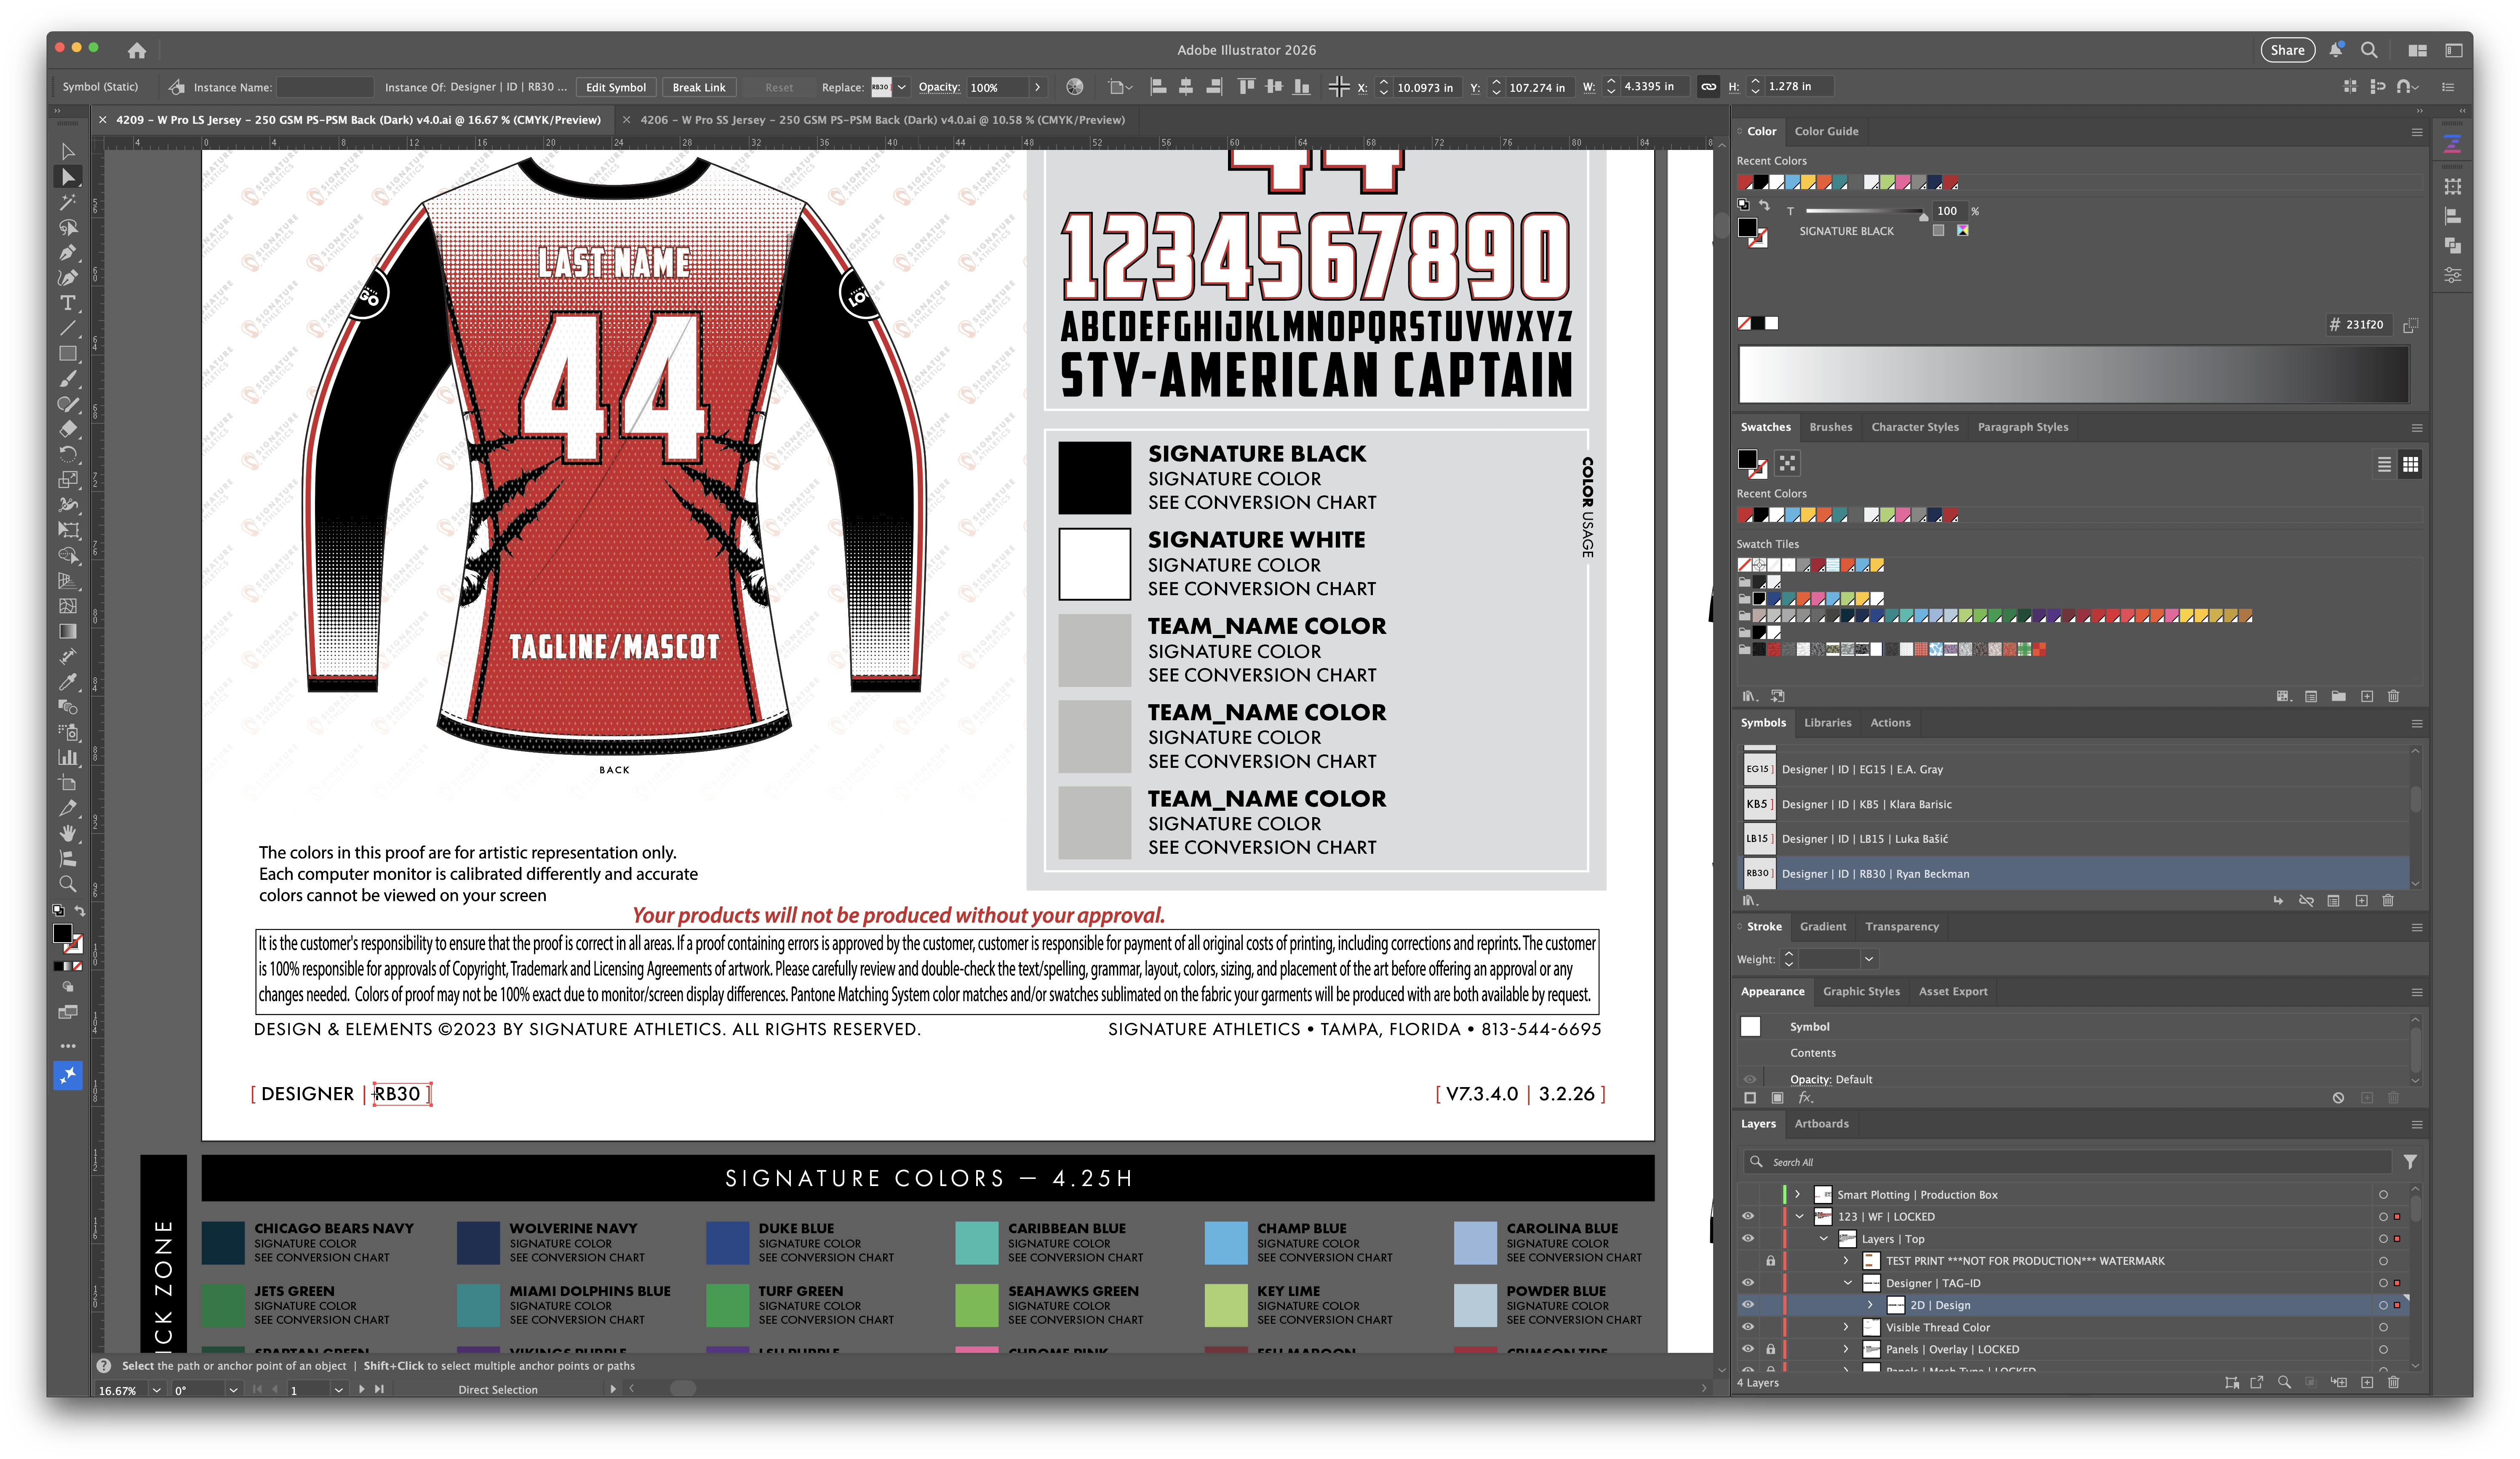Pick the Eyedropper tool

coord(67,682)
